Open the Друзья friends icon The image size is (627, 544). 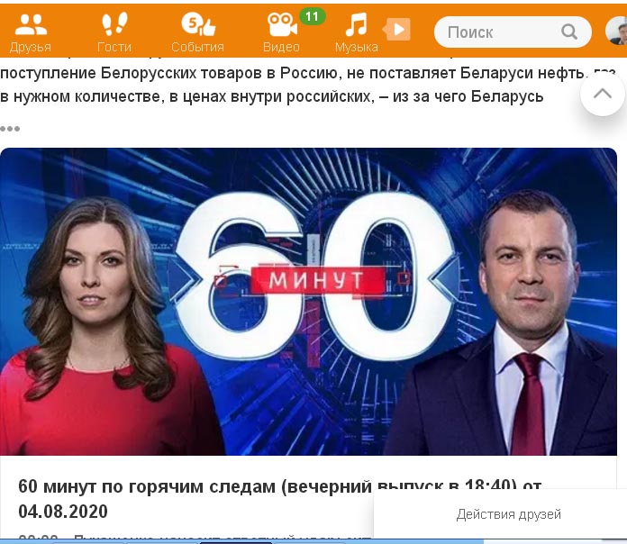click(31, 24)
